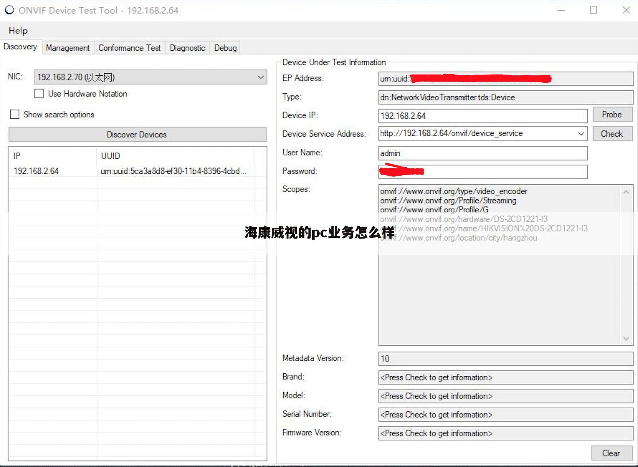Click the Model field
Image resolution: width=638 pixels, height=467 pixels.
(506, 396)
